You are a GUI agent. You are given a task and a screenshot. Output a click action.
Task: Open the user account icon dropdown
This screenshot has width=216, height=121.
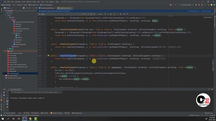pyautogui.click(x=171, y=5)
